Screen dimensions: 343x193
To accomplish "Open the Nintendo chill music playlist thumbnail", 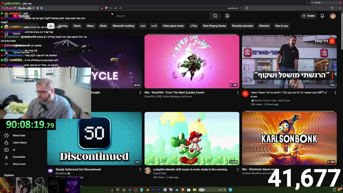I will click(x=192, y=138).
